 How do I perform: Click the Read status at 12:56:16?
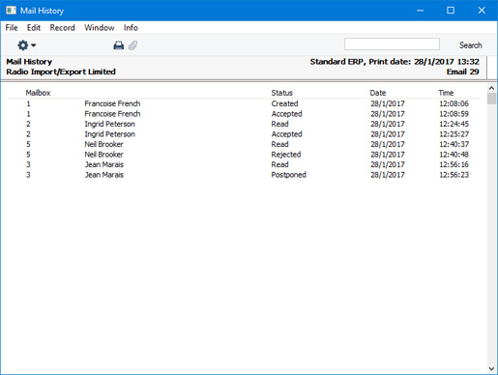[x=279, y=164]
